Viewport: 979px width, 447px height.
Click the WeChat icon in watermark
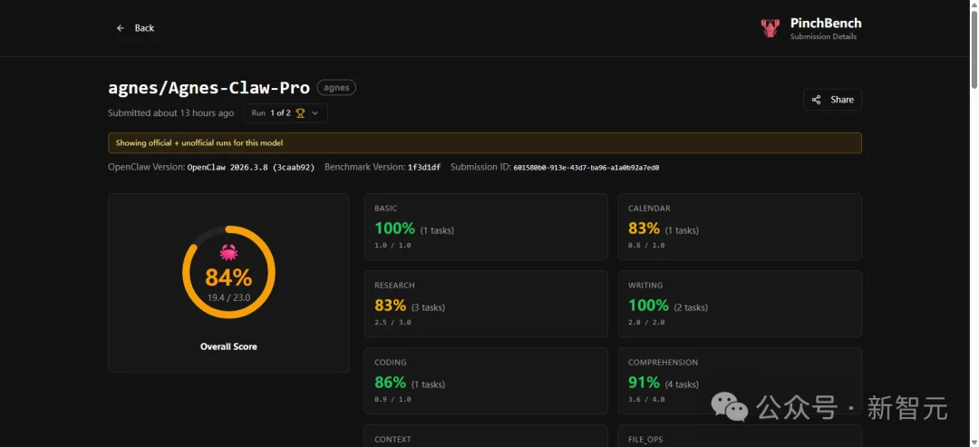(x=730, y=408)
